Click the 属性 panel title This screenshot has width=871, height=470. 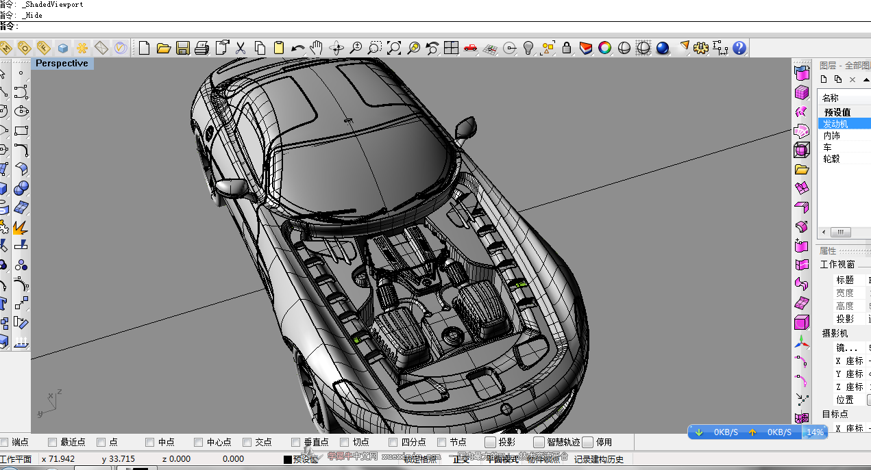[x=828, y=251]
